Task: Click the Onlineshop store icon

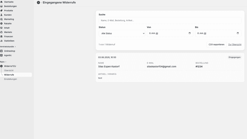Action: [1, 51]
